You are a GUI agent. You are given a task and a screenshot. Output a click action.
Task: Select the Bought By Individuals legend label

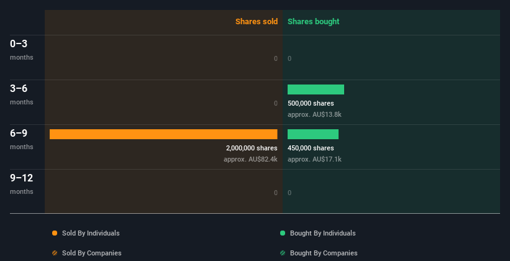click(322, 233)
